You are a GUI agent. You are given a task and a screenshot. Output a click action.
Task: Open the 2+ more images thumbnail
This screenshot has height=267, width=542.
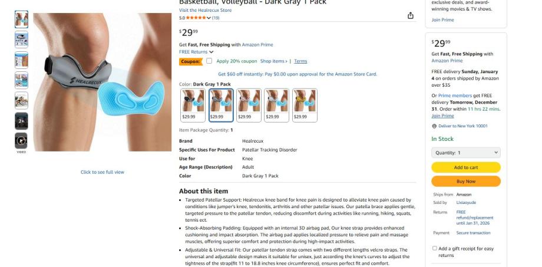click(x=21, y=121)
